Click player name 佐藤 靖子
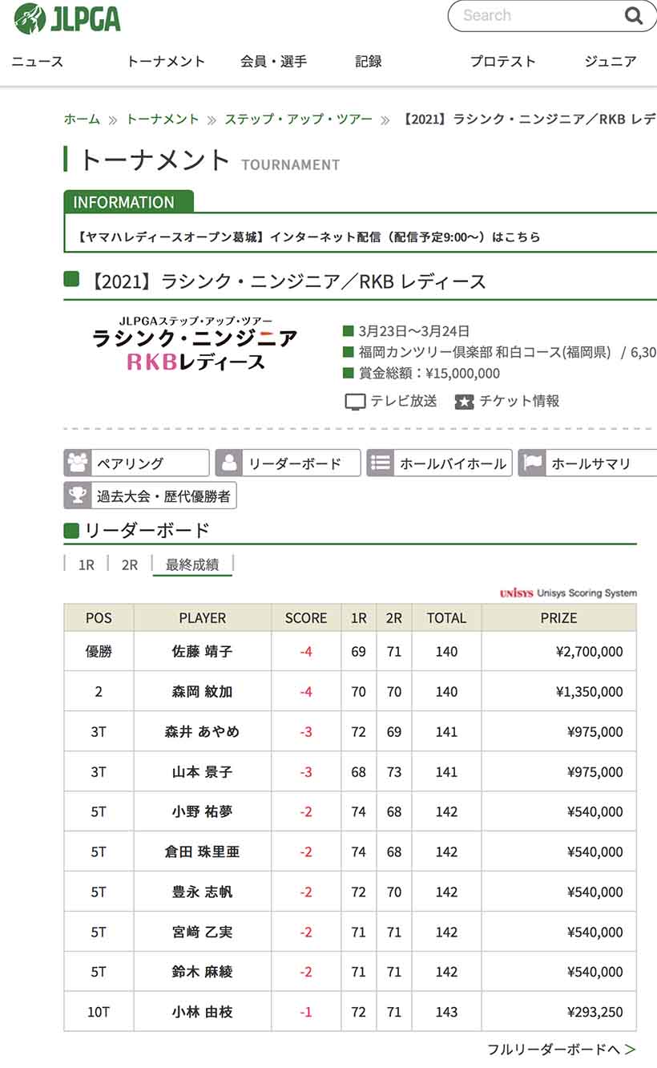The image size is (657, 1068). [202, 652]
